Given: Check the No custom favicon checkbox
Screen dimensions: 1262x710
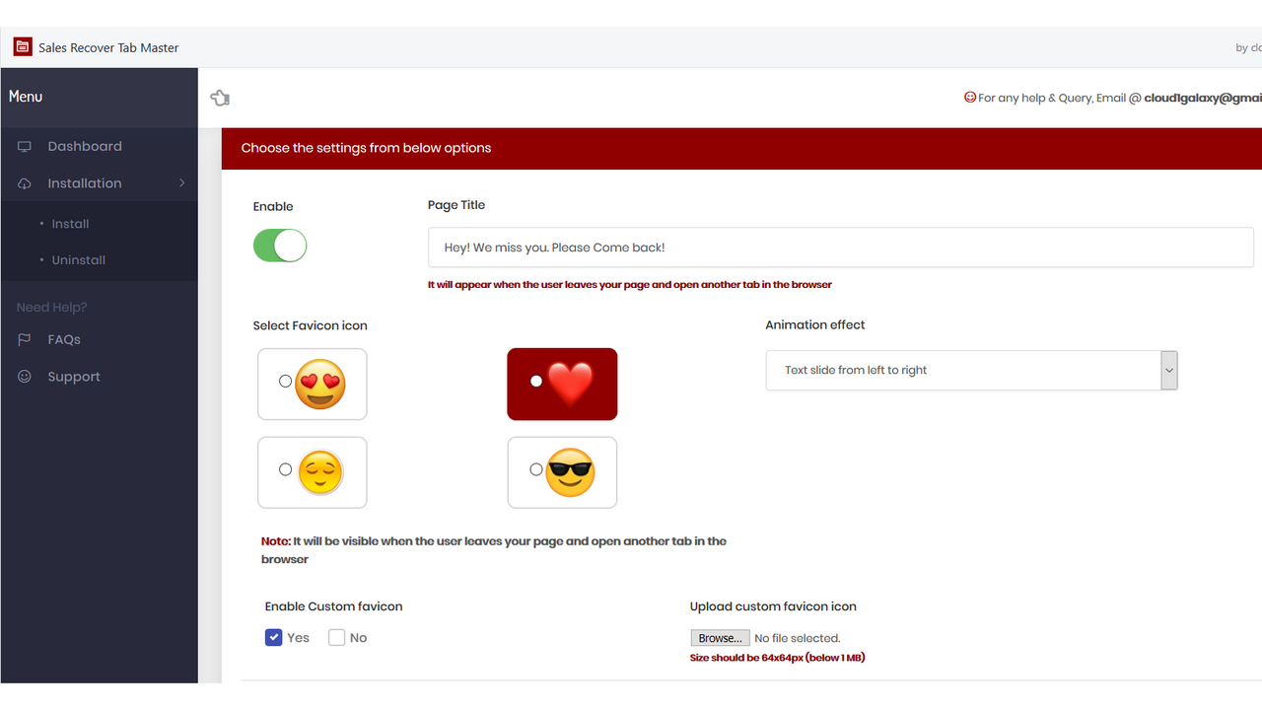Looking at the screenshot, I should pos(336,638).
